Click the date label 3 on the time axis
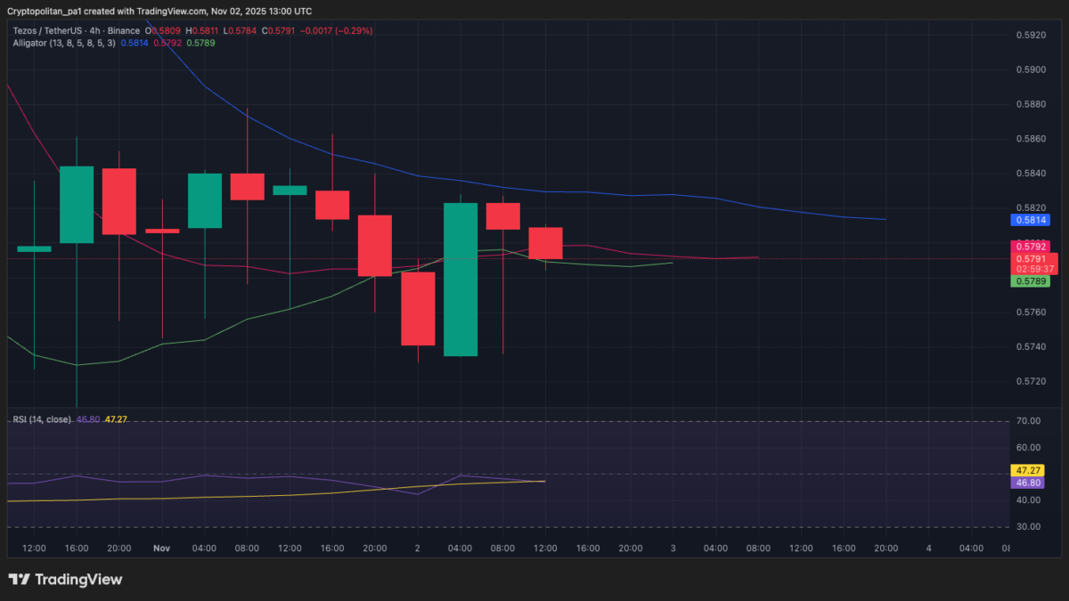 pyautogui.click(x=673, y=548)
